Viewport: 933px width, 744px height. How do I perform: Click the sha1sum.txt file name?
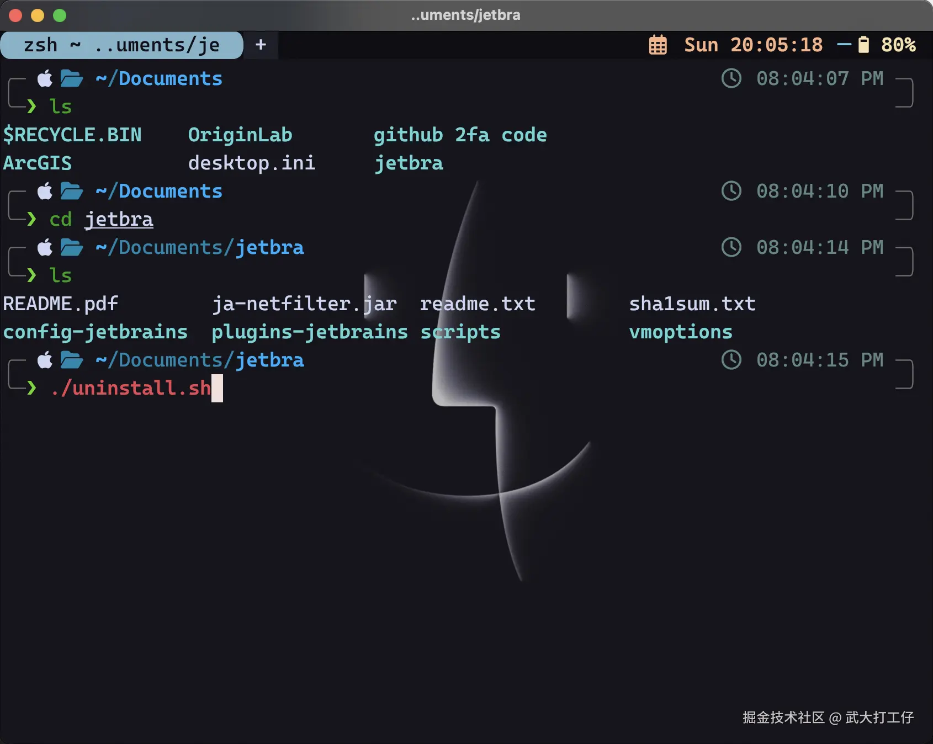click(x=692, y=304)
